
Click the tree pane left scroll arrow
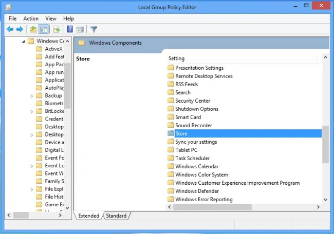pos(9,215)
